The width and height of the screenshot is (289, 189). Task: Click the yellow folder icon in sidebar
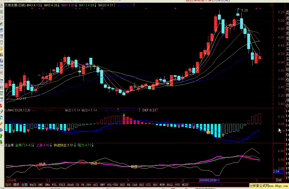point(1,49)
